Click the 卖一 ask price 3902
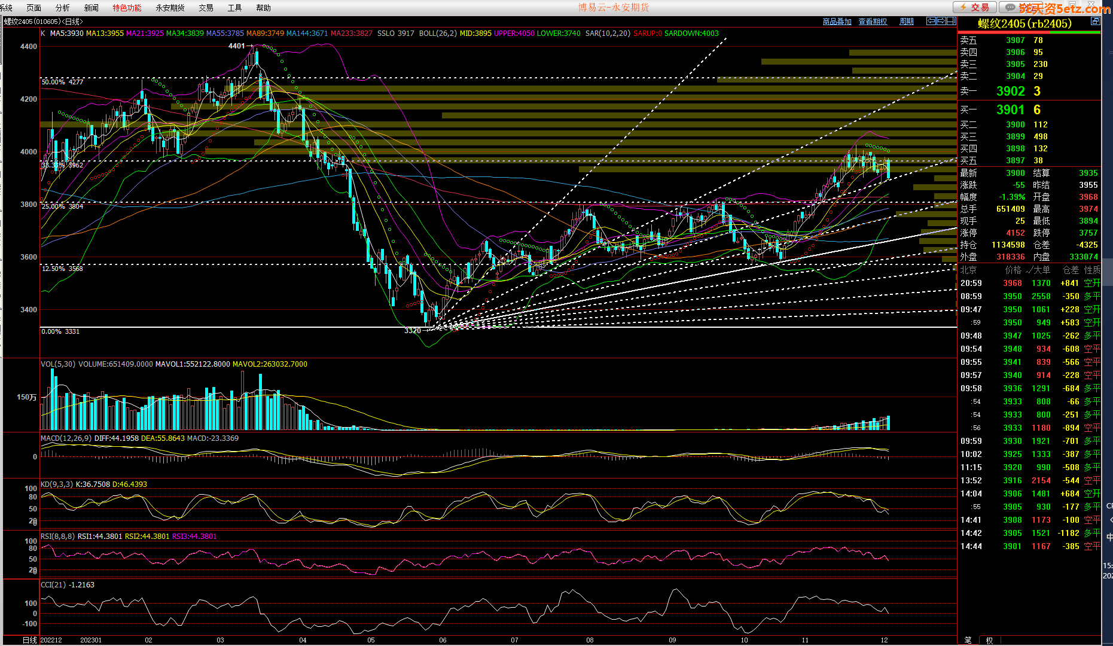Image resolution: width=1113 pixels, height=646 pixels. tap(1011, 91)
